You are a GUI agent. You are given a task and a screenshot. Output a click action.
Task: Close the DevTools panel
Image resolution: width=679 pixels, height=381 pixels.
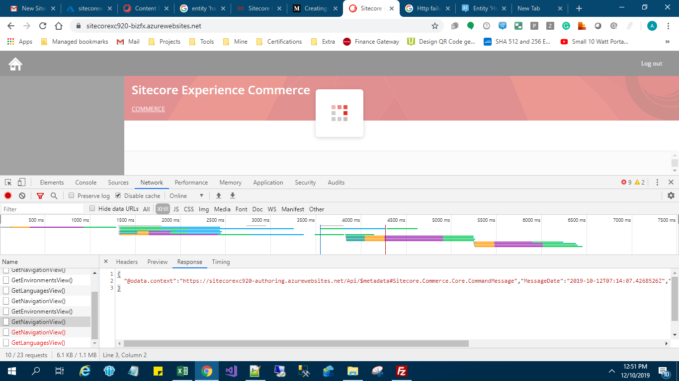click(x=671, y=182)
